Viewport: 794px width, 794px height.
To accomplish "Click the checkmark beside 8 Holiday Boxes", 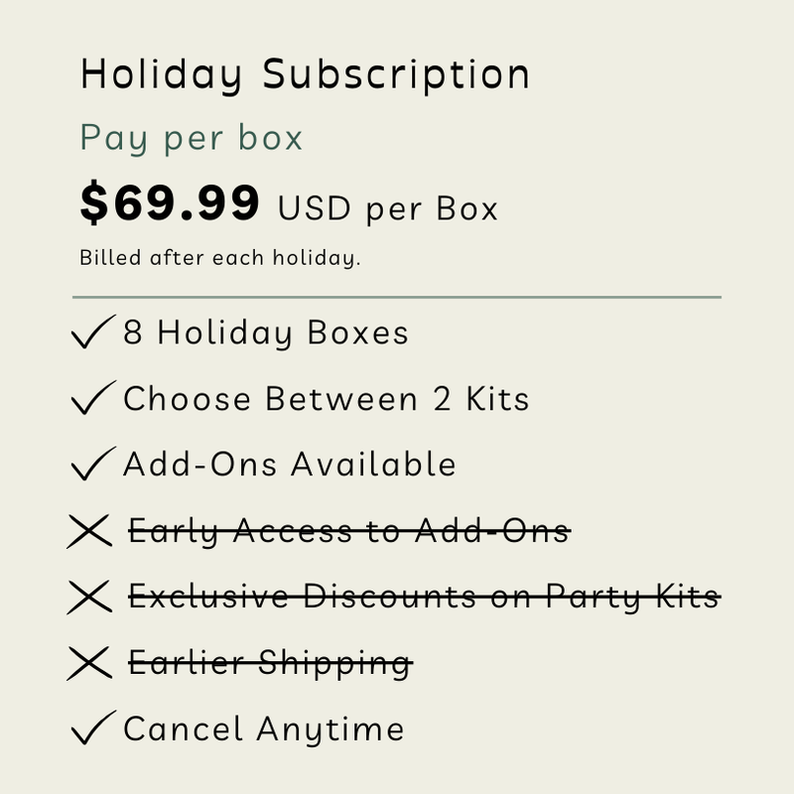I will click(x=93, y=331).
